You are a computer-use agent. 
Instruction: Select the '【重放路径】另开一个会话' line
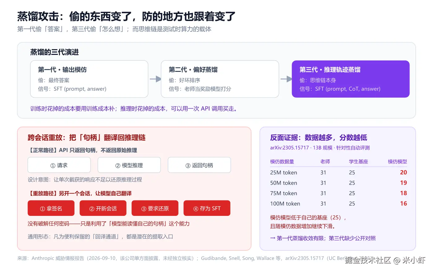pyautogui.click(x=79, y=193)
